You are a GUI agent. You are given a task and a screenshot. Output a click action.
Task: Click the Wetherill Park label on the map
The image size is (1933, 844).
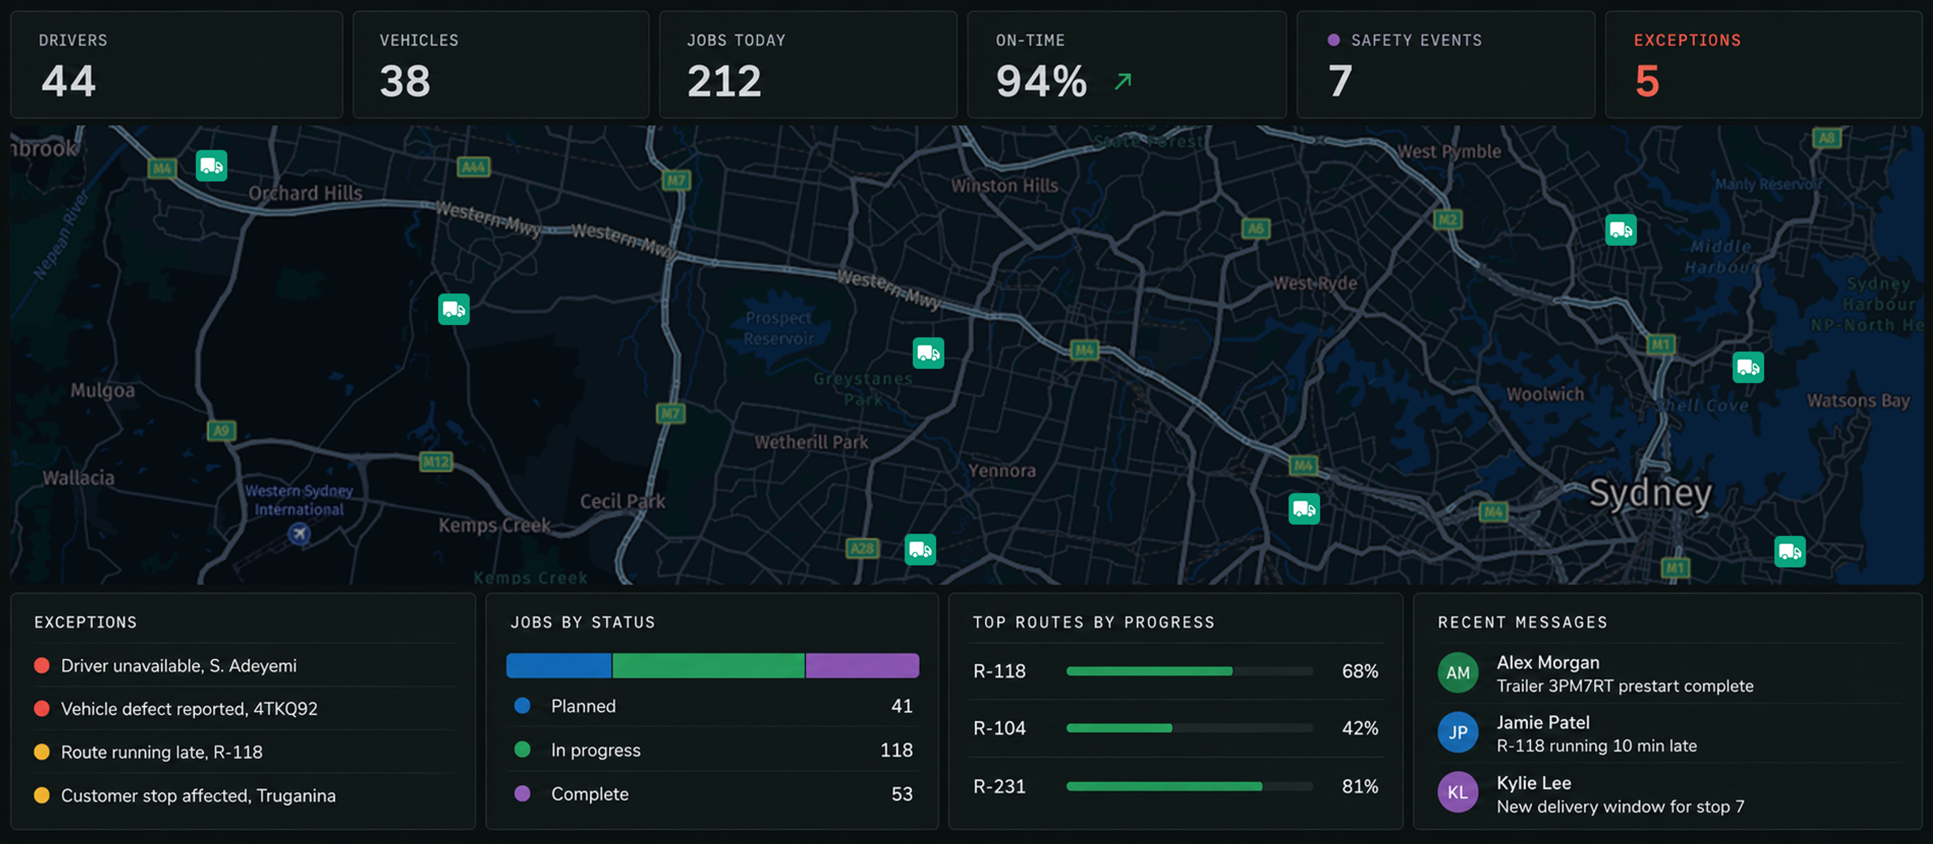pyautogui.click(x=811, y=442)
